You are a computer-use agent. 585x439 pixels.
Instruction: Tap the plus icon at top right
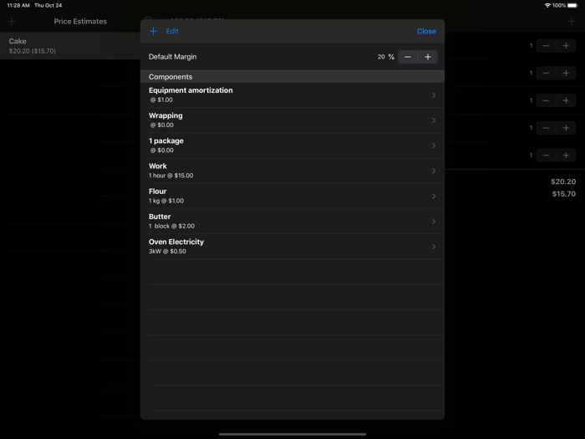pos(572,21)
